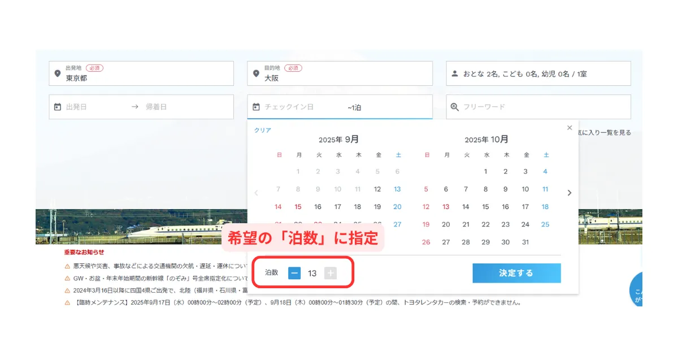Select September 20 in calendar

pos(397,207)
